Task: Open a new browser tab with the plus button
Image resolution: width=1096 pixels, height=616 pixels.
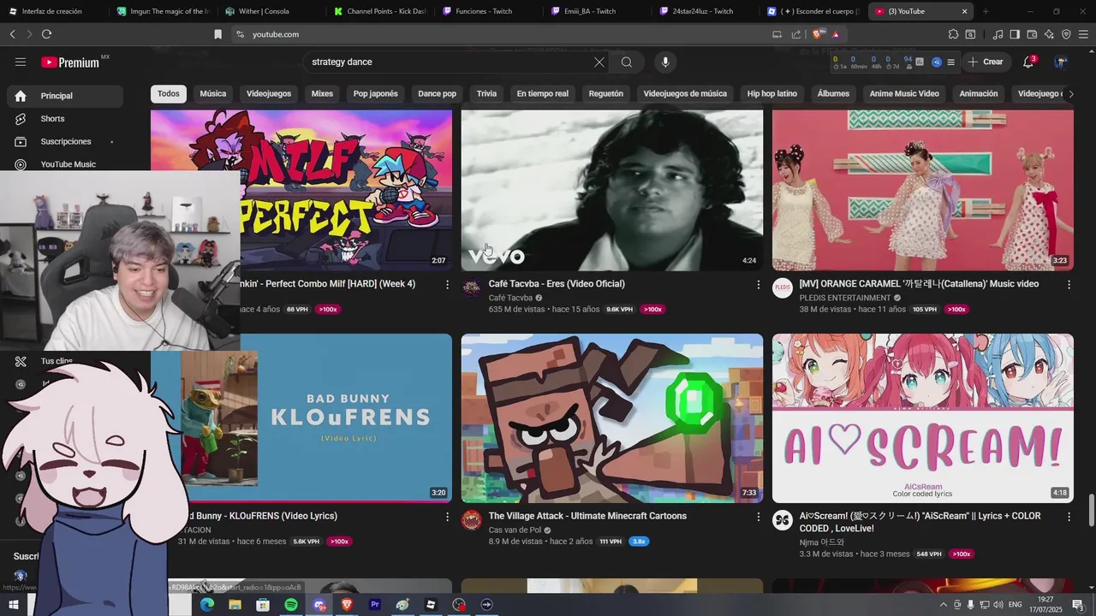Action: coord(986,11)
